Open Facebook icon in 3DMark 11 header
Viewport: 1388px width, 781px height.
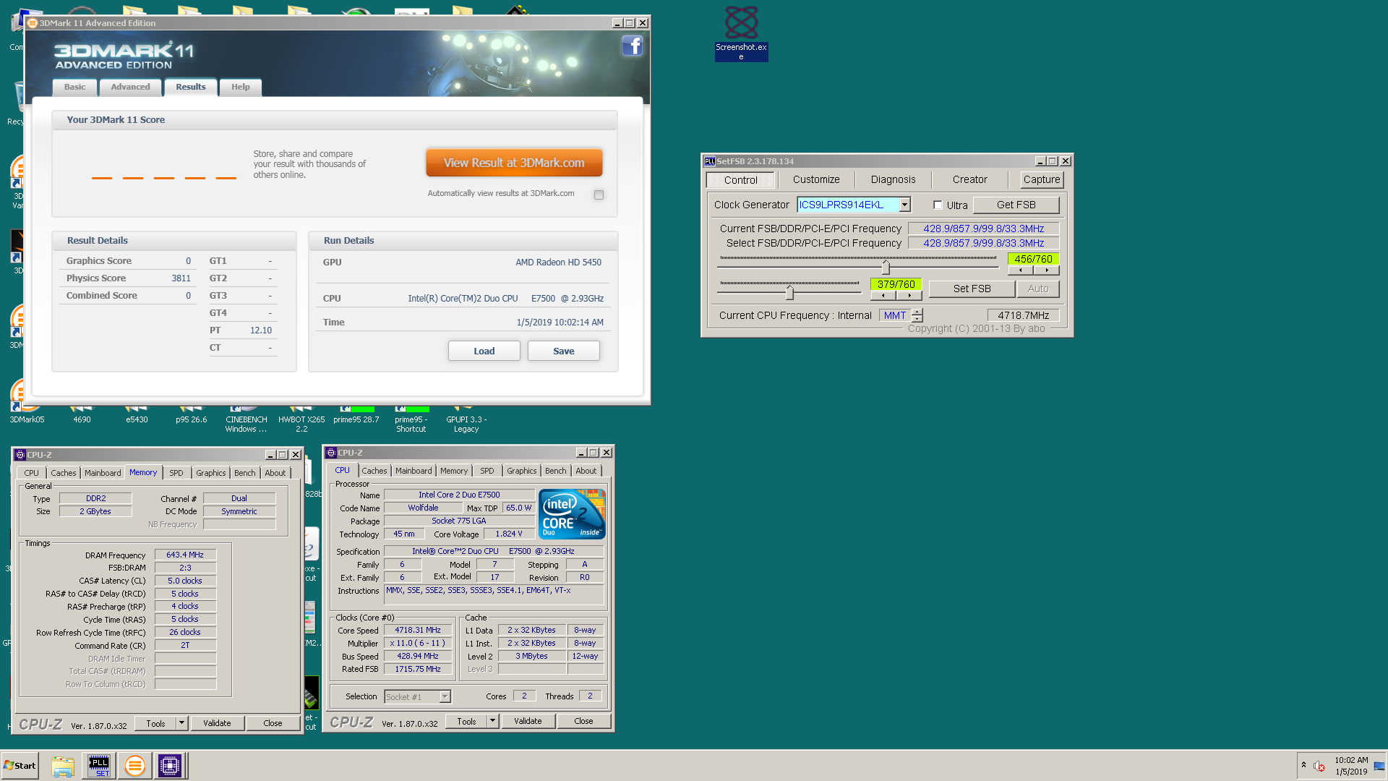click(632, 46)
